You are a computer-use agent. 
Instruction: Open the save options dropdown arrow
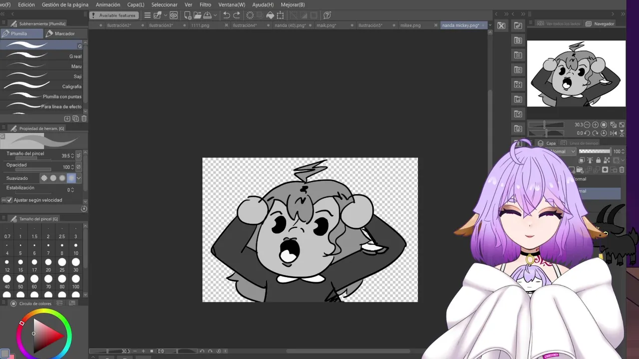(216, 15)
